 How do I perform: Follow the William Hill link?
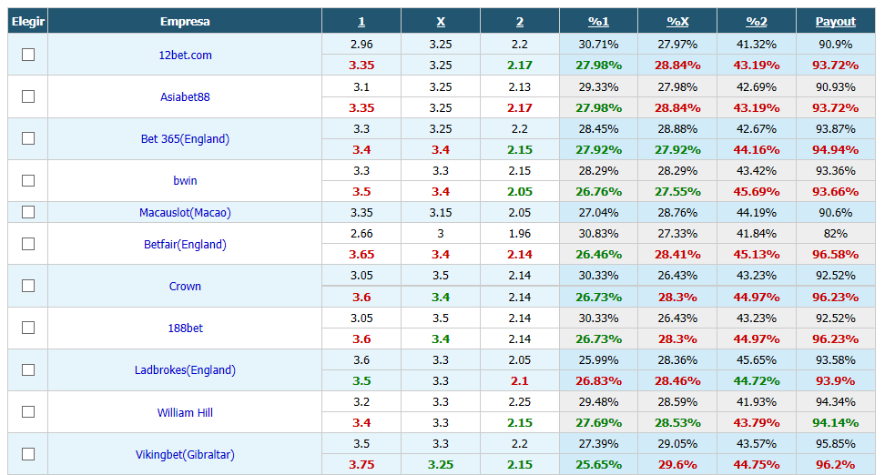coord(185,412)
